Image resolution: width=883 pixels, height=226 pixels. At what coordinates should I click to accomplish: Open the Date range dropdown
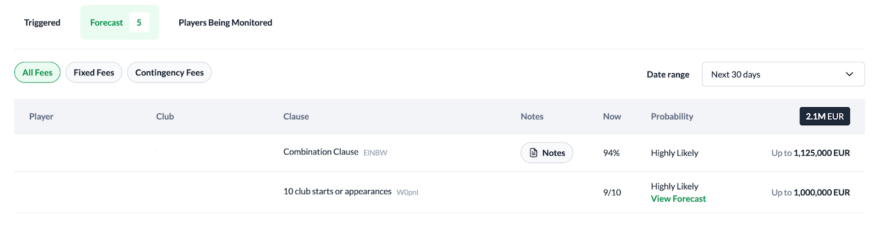(x=783, y=74)
